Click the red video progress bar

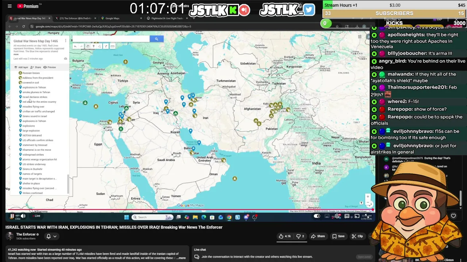190,210
